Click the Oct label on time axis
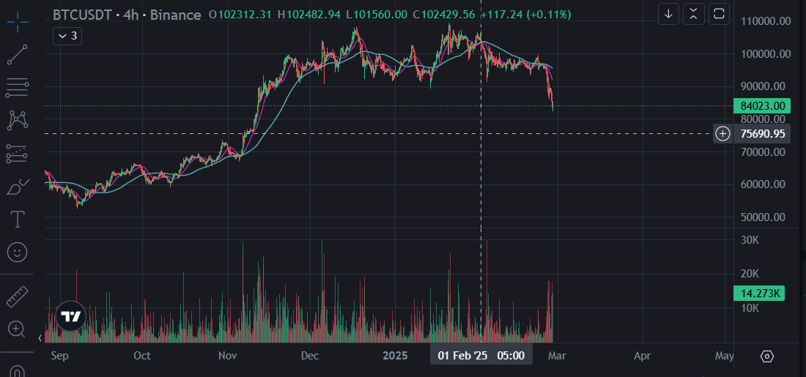 tap(141, 356)
